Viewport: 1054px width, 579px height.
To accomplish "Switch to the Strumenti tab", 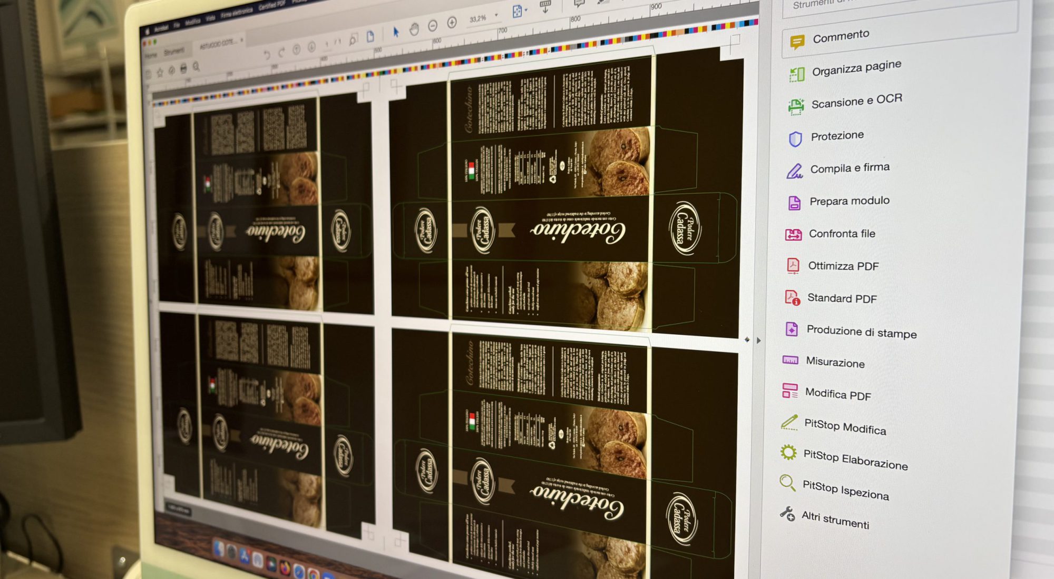I will point(174,52).
